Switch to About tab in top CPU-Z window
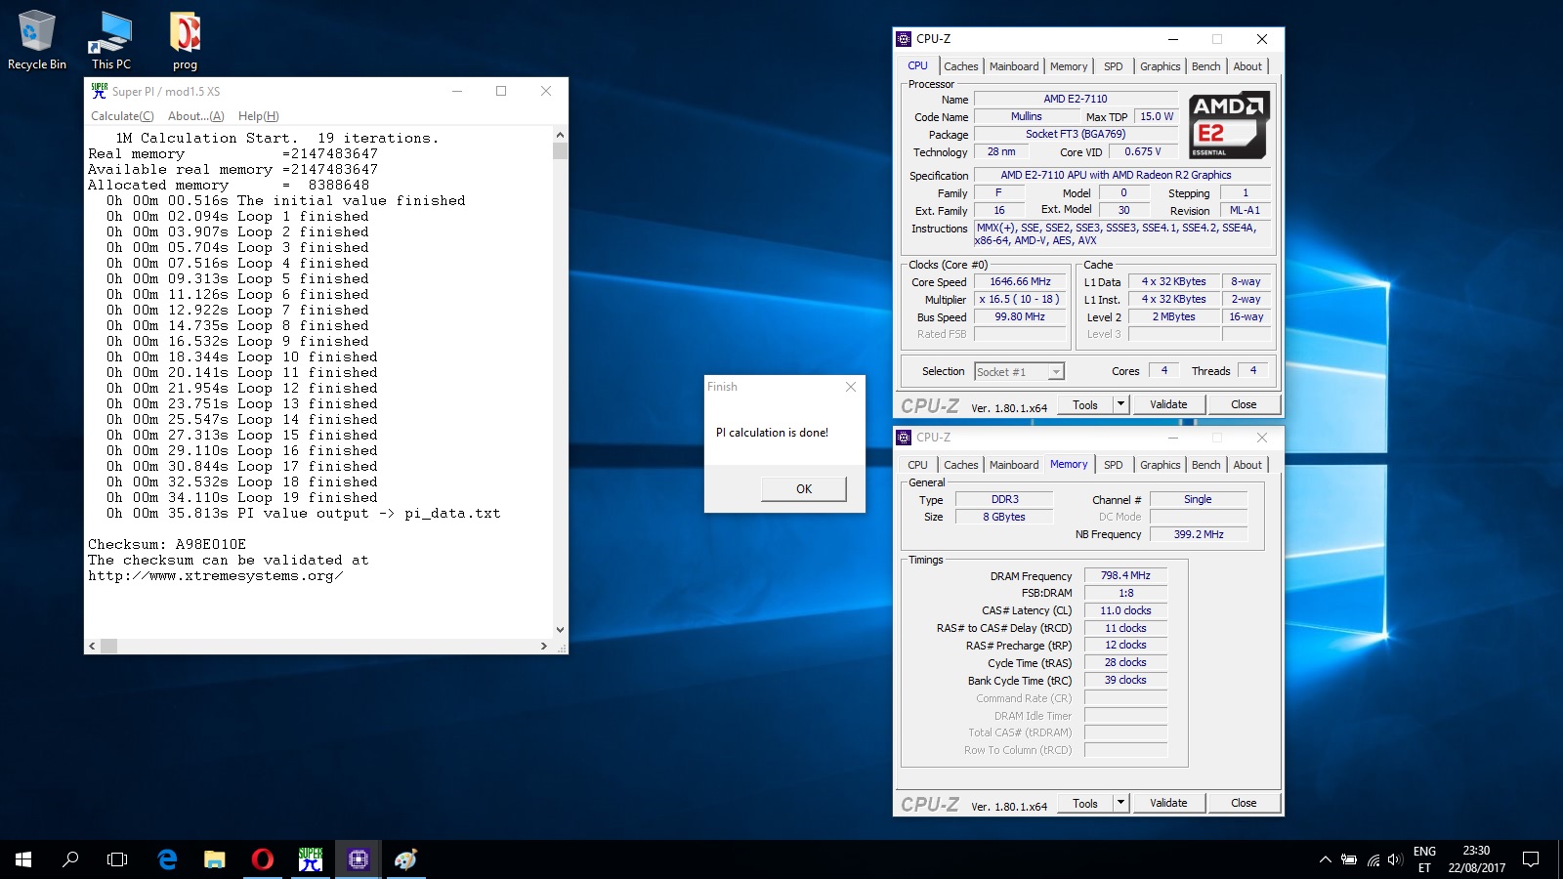Image resolution: width=1563 pixels, height=879 pixels. pos(1247,66)
